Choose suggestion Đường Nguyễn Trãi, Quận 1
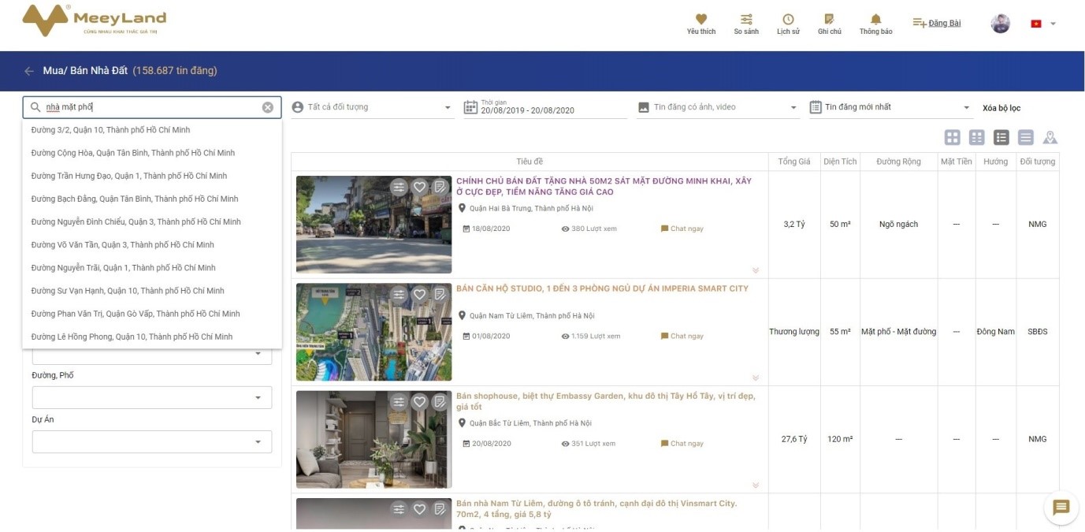Image resolution: width=1085 pixels, height=532 pixels. pyautogui.click(x=123, y=268)
